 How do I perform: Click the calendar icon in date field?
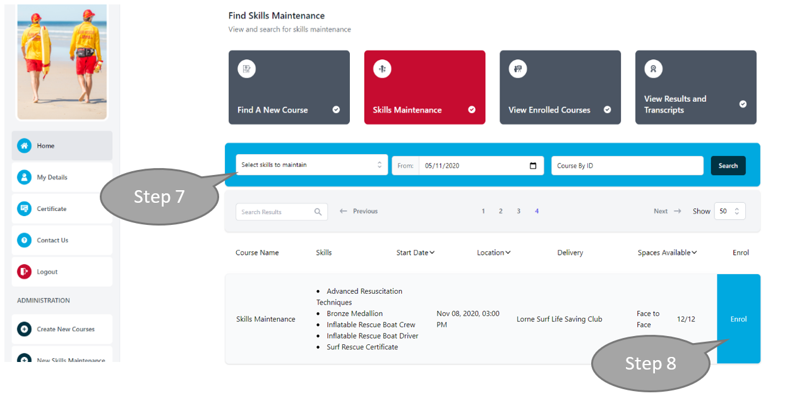(x=533, y=166)
